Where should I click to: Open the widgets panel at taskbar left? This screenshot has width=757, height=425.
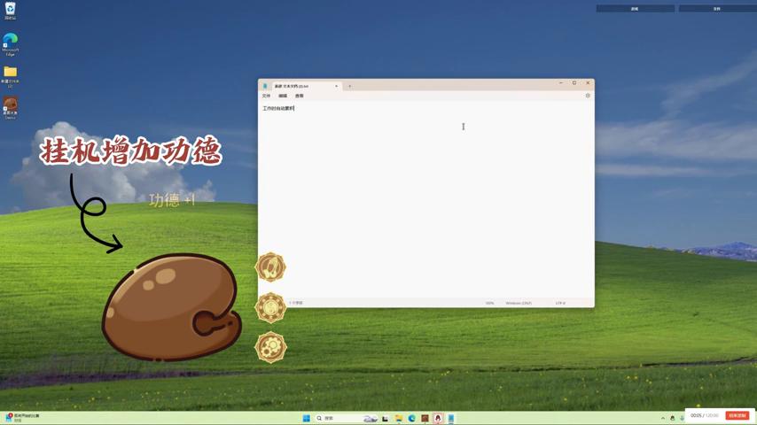(23, 417)
